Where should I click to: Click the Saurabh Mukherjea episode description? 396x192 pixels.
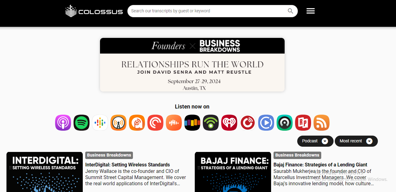[x=324, y=178]
